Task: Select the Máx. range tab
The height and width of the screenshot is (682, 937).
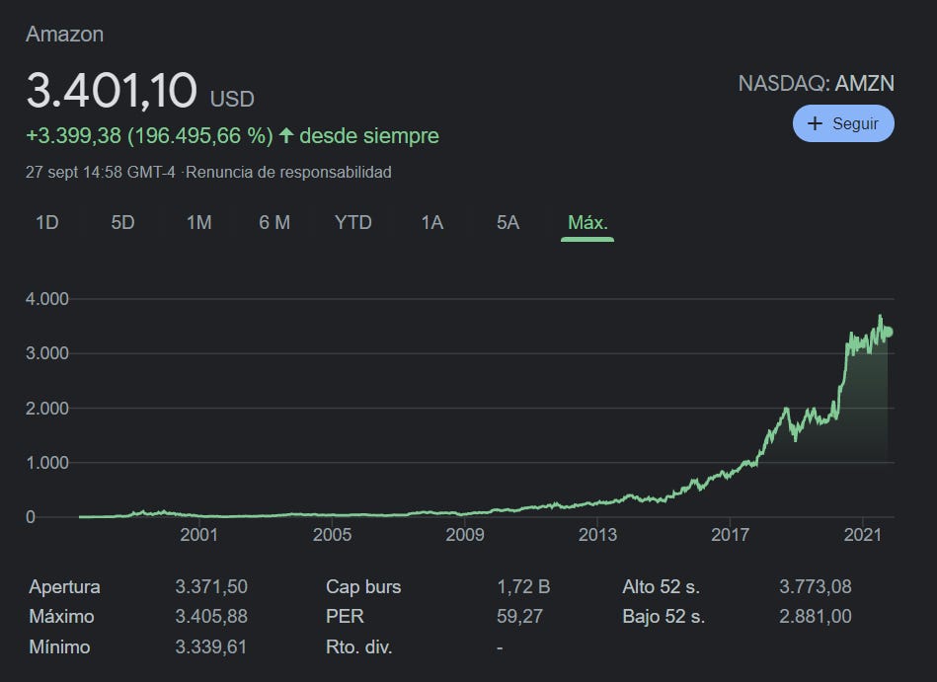Action: pos(587,223)
